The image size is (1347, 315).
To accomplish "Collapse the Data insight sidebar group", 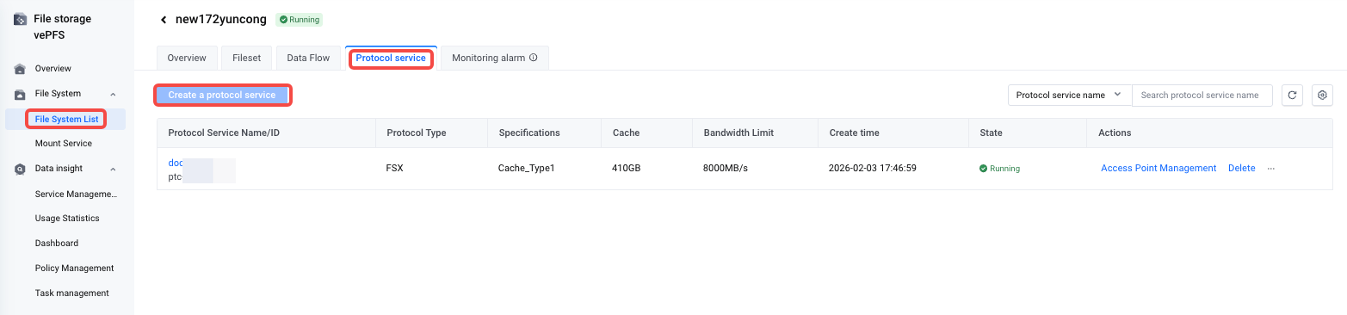I will pyautogui.click(x=113, y=169).
